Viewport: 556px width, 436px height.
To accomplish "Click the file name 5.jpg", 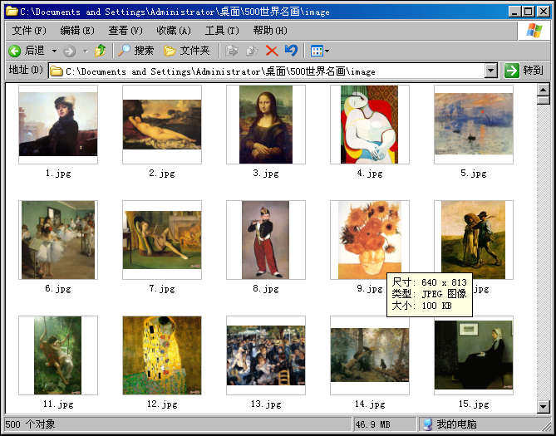I will [x=474, y=174].
